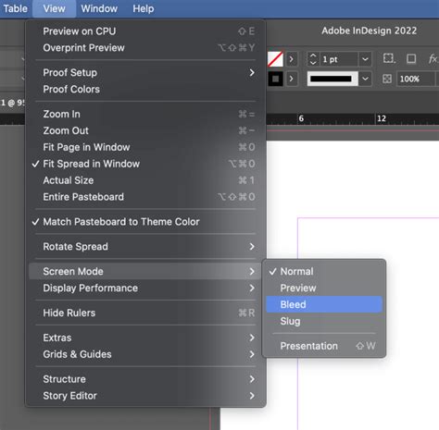Open stroke type style dropdown

[365, 79]
